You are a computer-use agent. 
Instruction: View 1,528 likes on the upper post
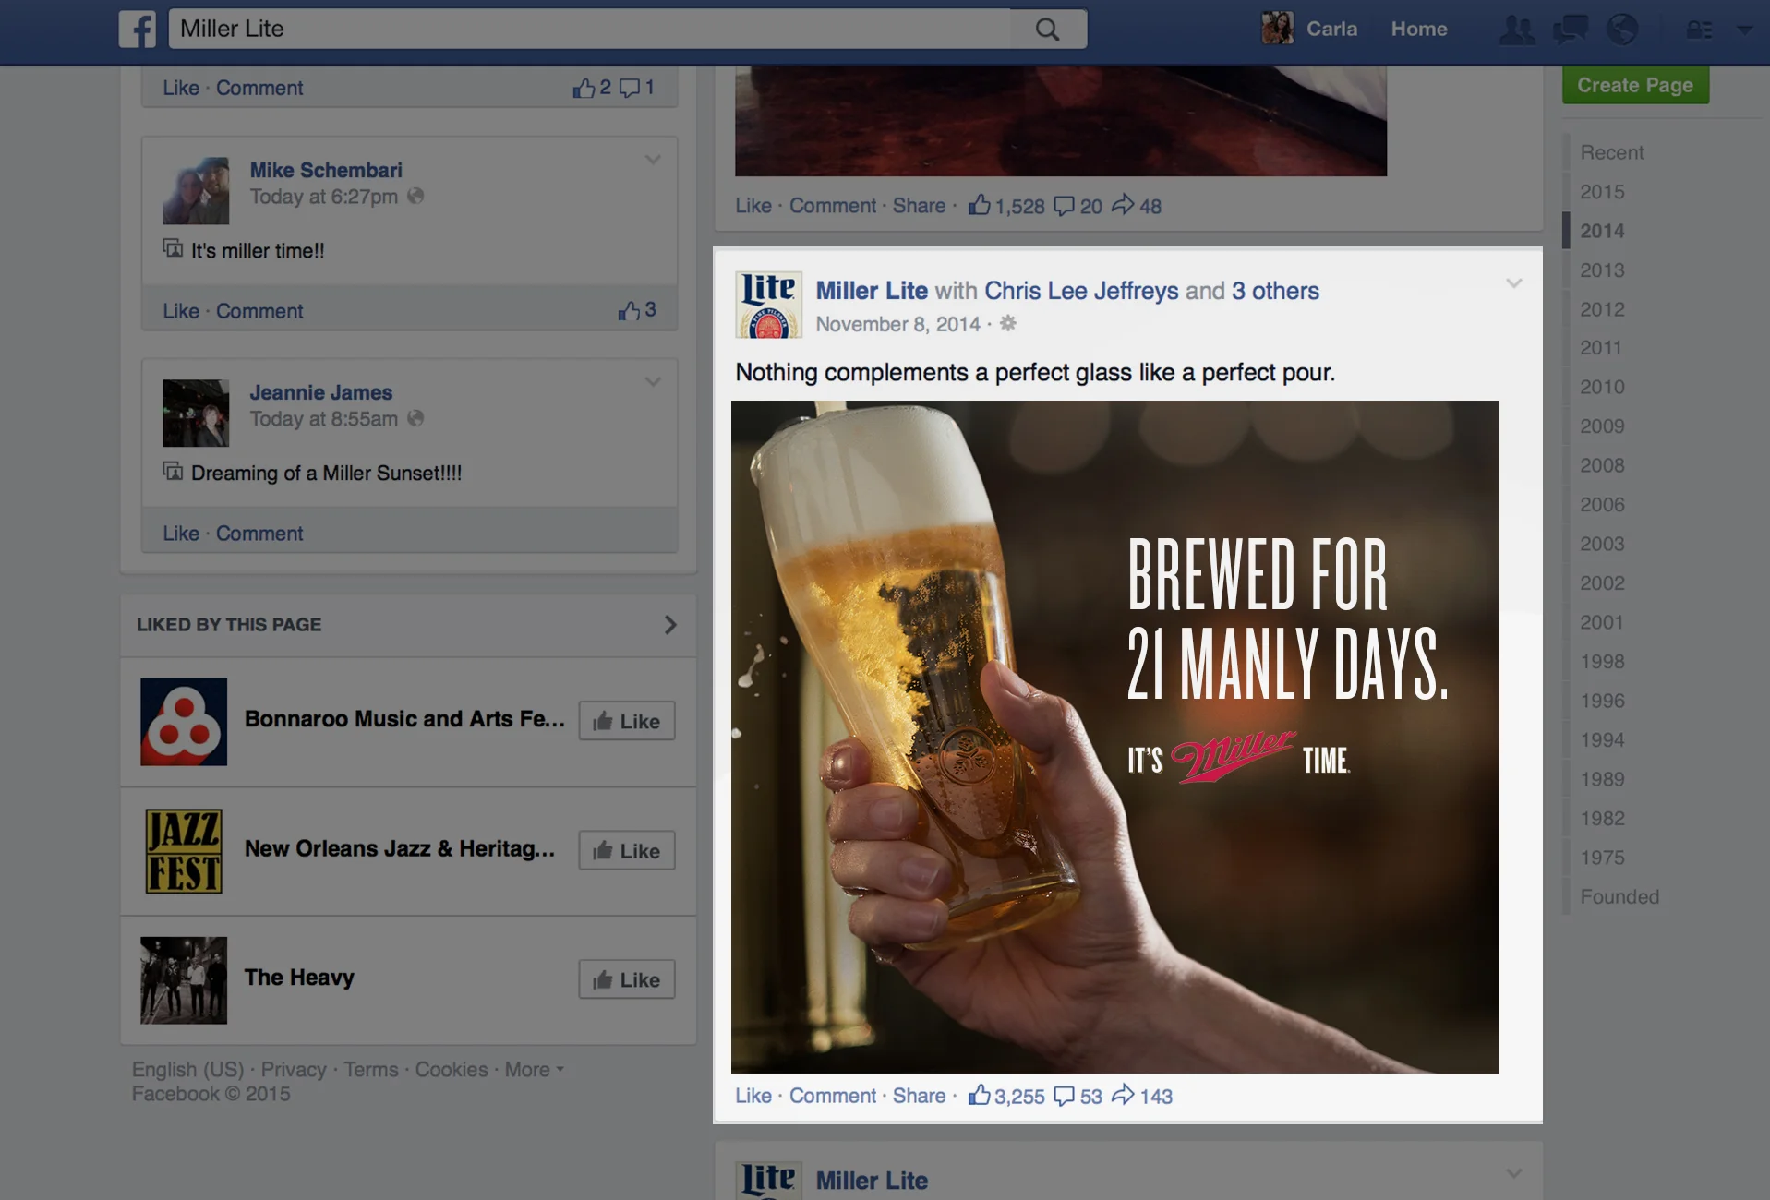tap(1006, 206)
